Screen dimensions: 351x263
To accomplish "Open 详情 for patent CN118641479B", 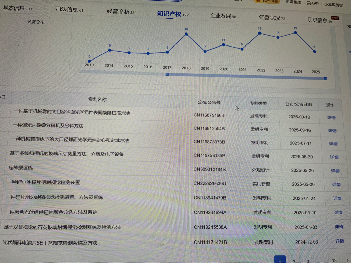I will [x=337, y=198].
